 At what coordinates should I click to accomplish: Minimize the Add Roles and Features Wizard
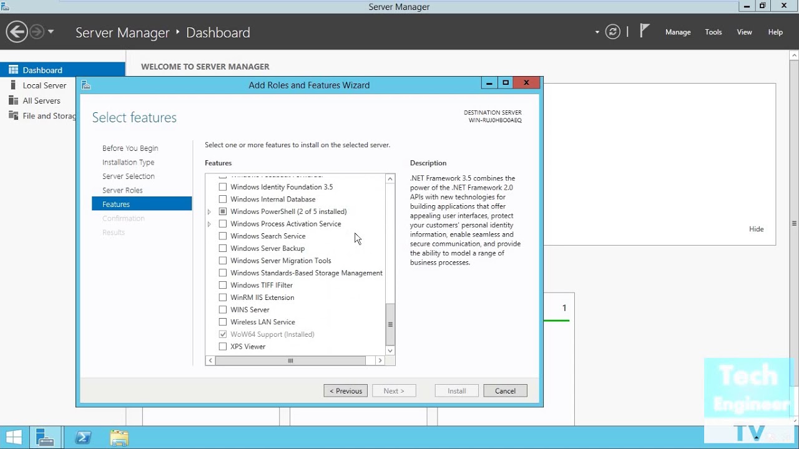pos(489,83)
